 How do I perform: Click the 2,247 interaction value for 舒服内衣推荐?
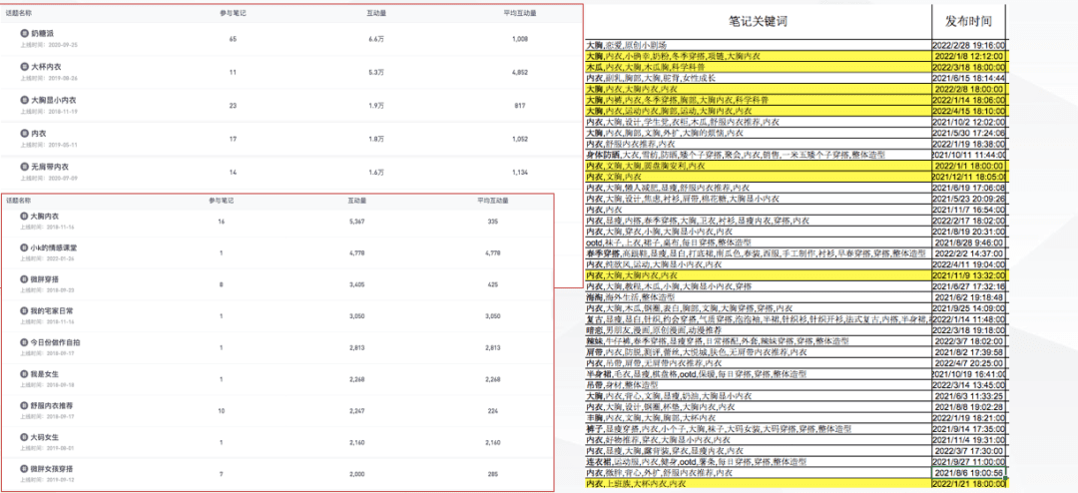click(x=356, y=411)
